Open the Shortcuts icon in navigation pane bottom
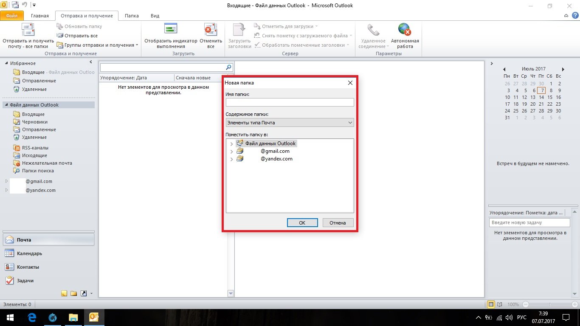The image size is (580, 326). [83, 293]
